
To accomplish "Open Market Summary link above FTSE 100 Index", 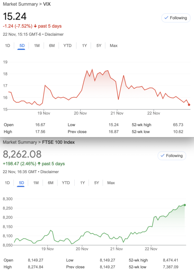I will pos(20,142).
